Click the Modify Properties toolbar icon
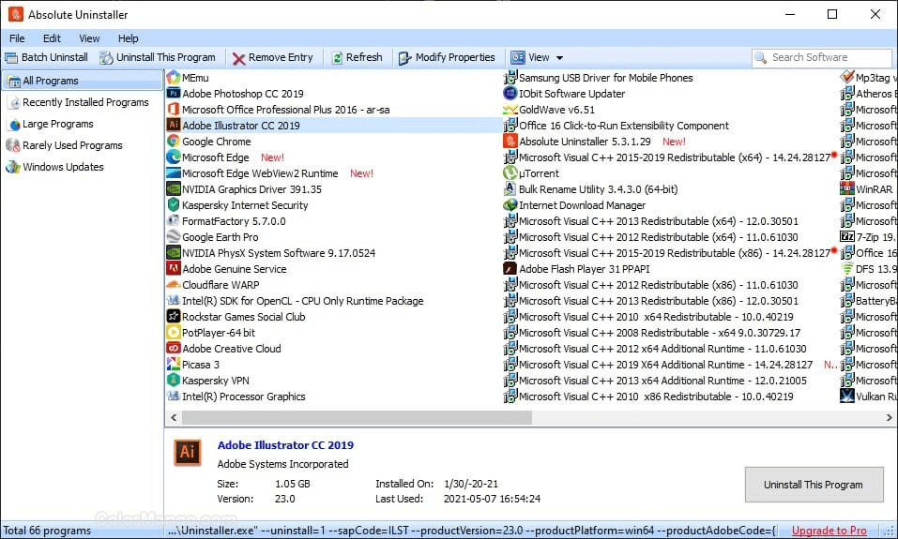The width and height of the screenshot is (898, 539). (x=404, y=58)
